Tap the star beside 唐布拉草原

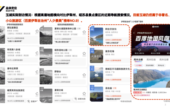pos(37,72)
